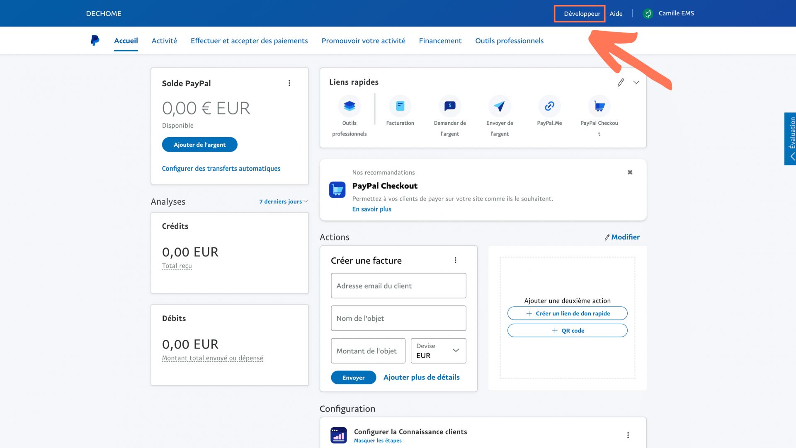Open Effectuer et accepter des paiements menu
Viewport: 796px width, 448px height.
[249, 41]
